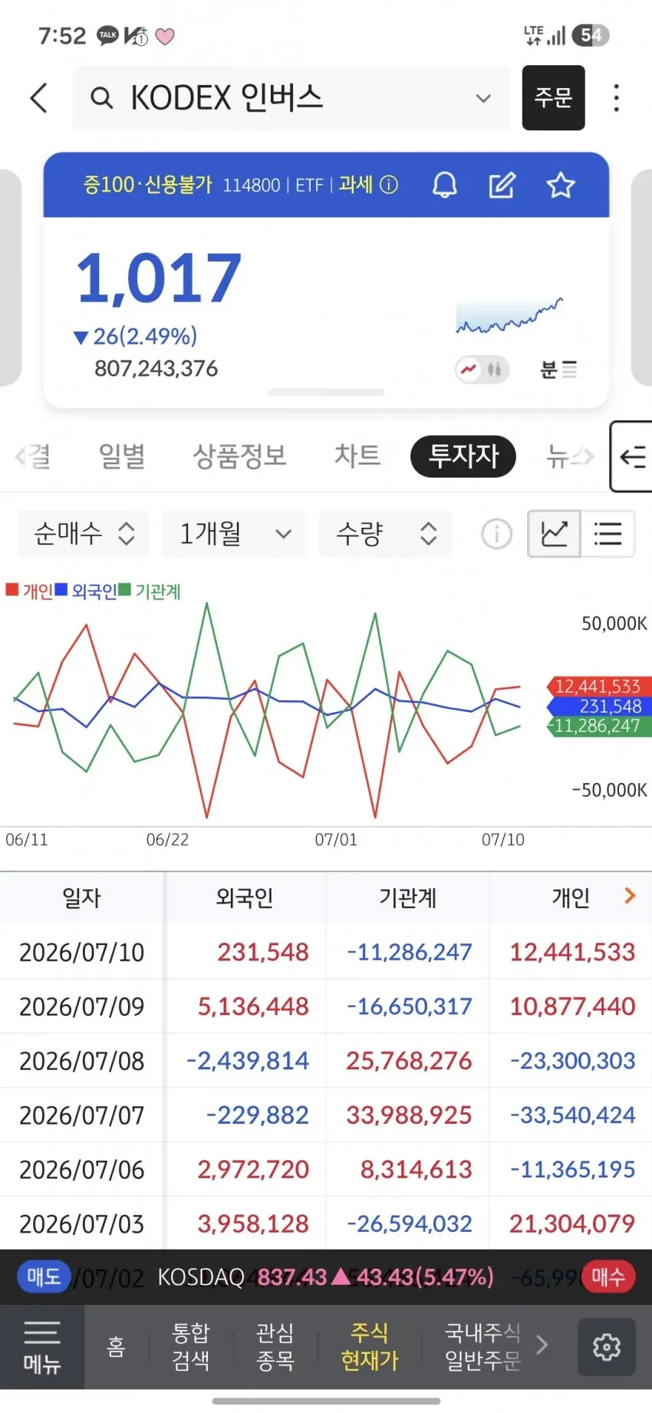Tap the 기관계 column header
652x1413 pixels.
(x=408, y=898)
